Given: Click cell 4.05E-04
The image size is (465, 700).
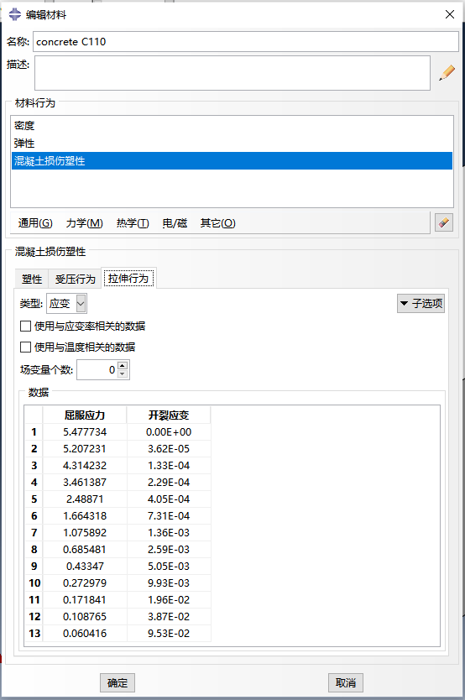Looking at the screenshot, I should click(x=169, y=499).
